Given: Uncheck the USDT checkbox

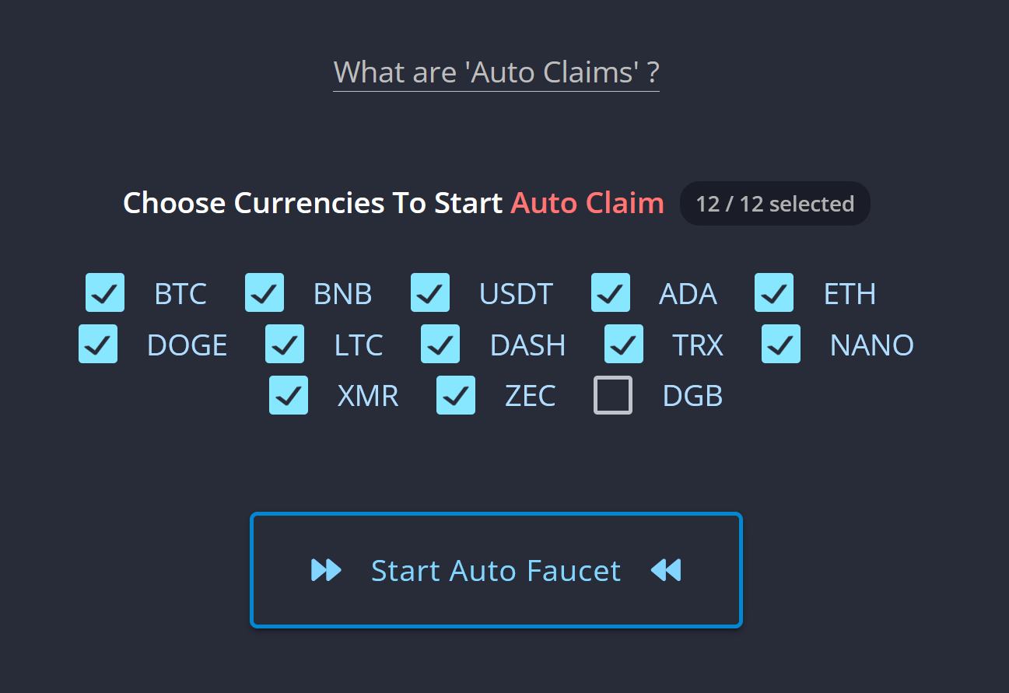Looking at the screenshot, I should (x=430, y=292).
